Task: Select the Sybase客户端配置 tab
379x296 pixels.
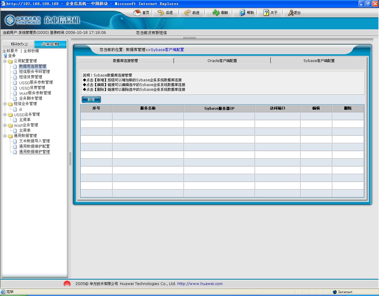Action: coord(319,61)
